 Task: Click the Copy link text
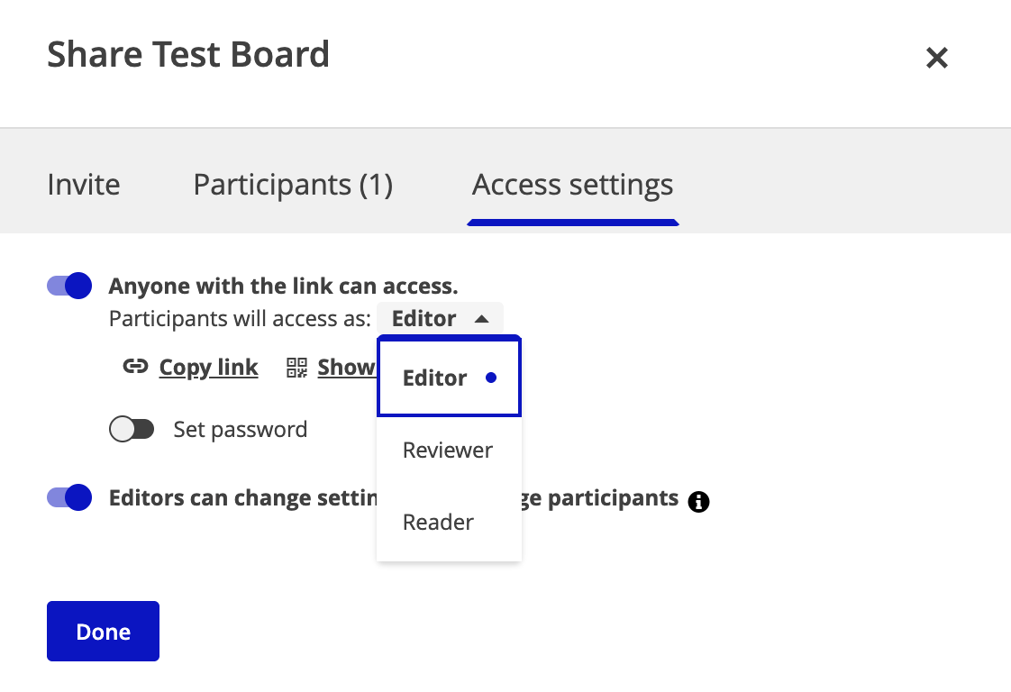click(x=209, y=367)
